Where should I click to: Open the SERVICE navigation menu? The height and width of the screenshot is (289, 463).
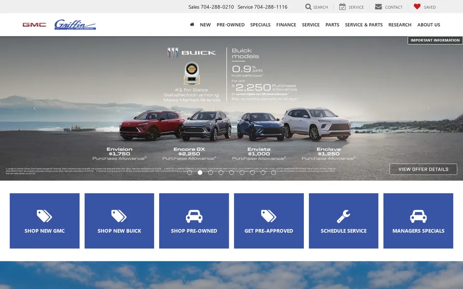tap(311, 25)
